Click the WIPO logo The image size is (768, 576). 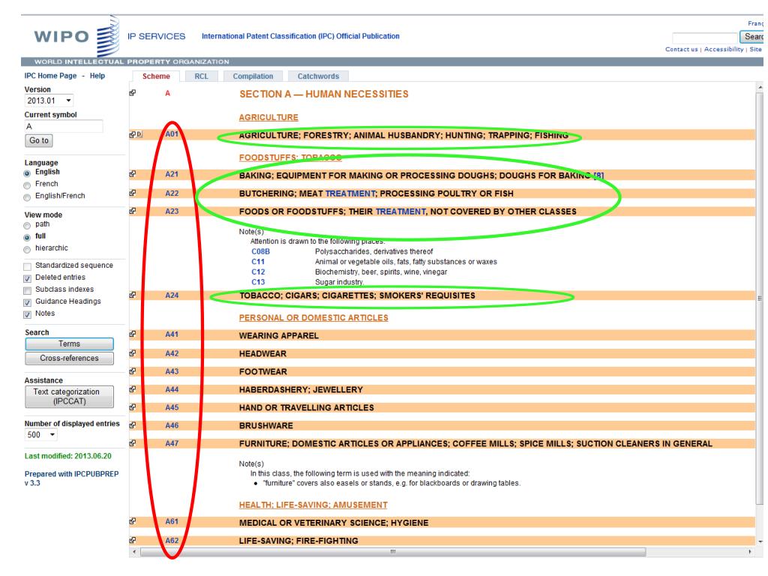tap(76, 36)
